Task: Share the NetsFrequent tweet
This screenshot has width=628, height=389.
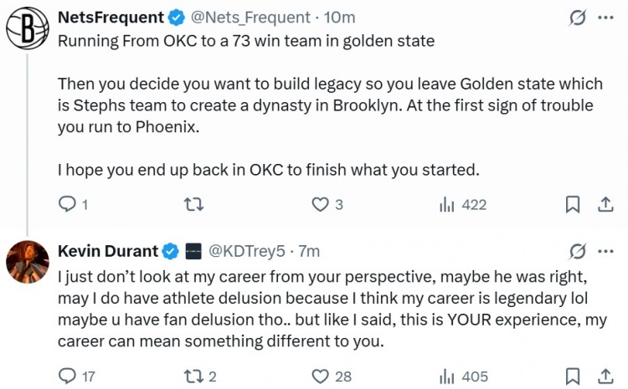Action: tap(605, 204)
